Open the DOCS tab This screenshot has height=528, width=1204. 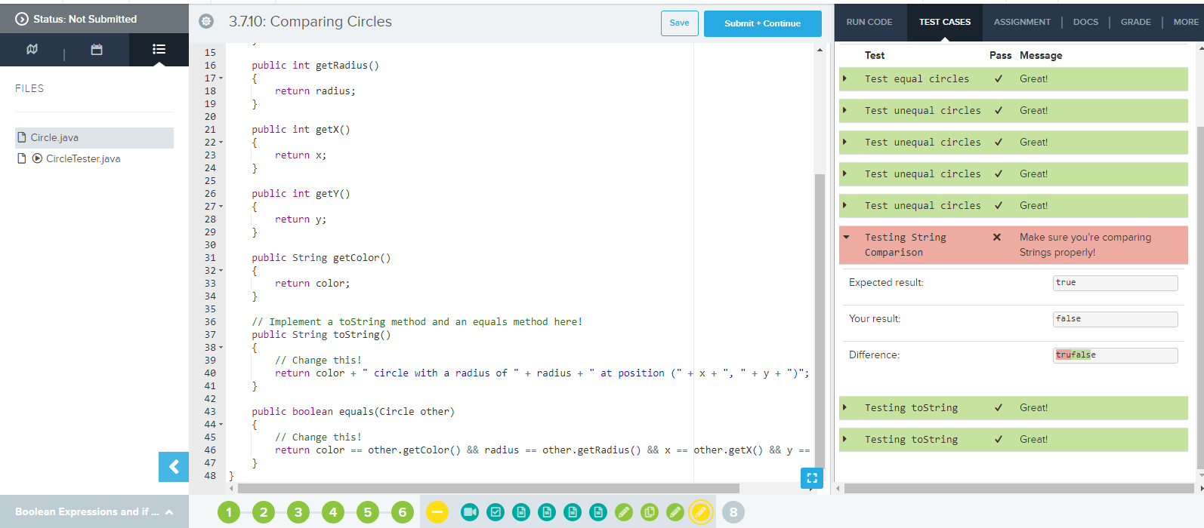click(x=1085, y=22)
